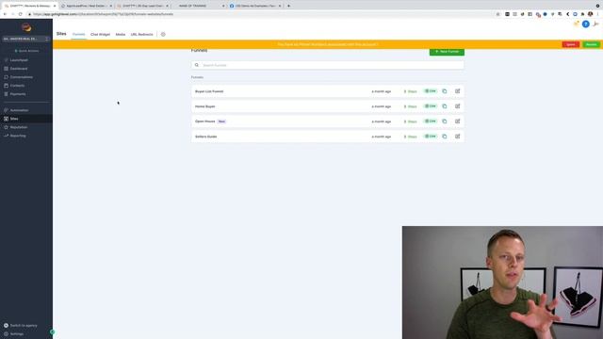
Task: Click edit icon on Open House funnel row
Action: (457, 121)
